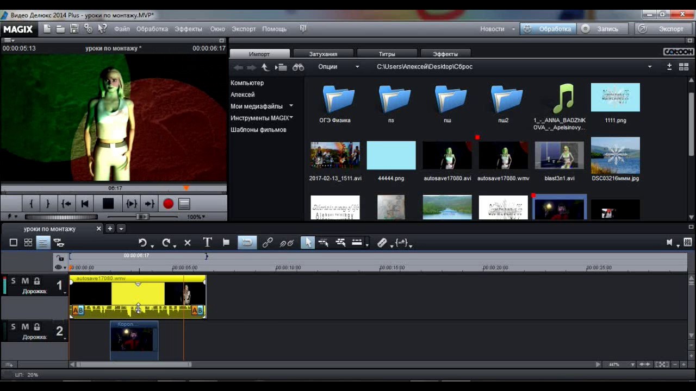Image resolution: width=696 pixels, height=391 pixels.
Task: Click the group objects chain-link icon
Action: [x=267, y=243]
